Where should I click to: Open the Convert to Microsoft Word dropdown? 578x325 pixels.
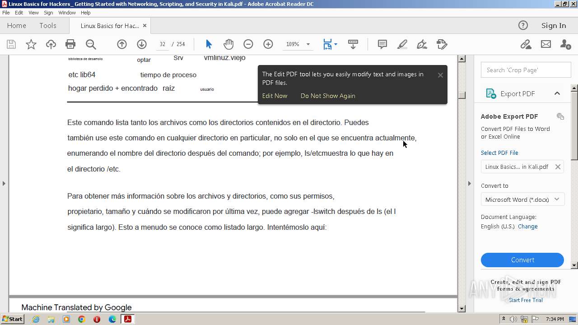pos(522,200)
